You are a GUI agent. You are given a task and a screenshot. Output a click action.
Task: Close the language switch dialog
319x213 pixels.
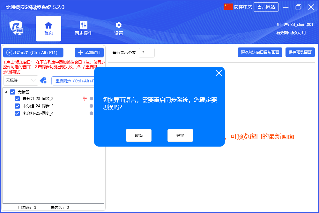(219, 73)
